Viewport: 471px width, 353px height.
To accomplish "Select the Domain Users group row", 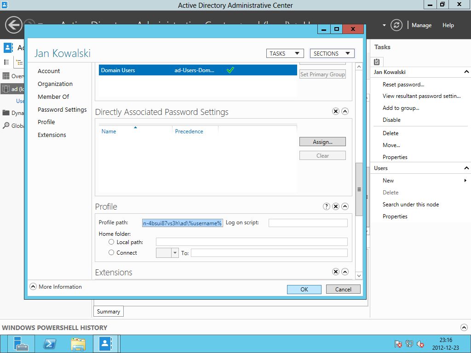I will [x=198, y=70].
